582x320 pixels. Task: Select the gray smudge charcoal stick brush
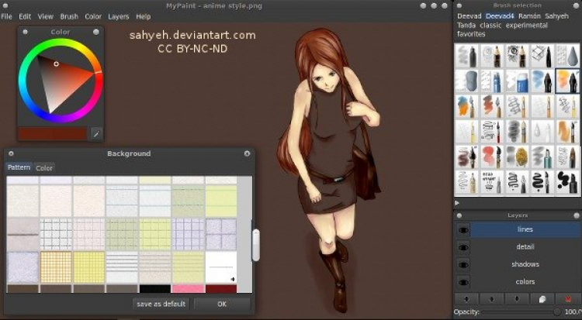click(x=466, y=56)
